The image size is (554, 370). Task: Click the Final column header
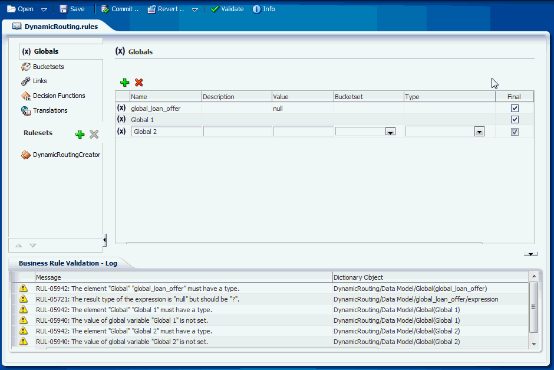(x=515, y=97)
